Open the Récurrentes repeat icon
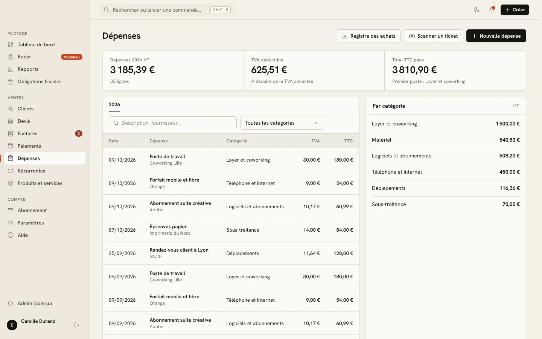The image size is (542, 339). pyautogui.click(x=11, y=171)
